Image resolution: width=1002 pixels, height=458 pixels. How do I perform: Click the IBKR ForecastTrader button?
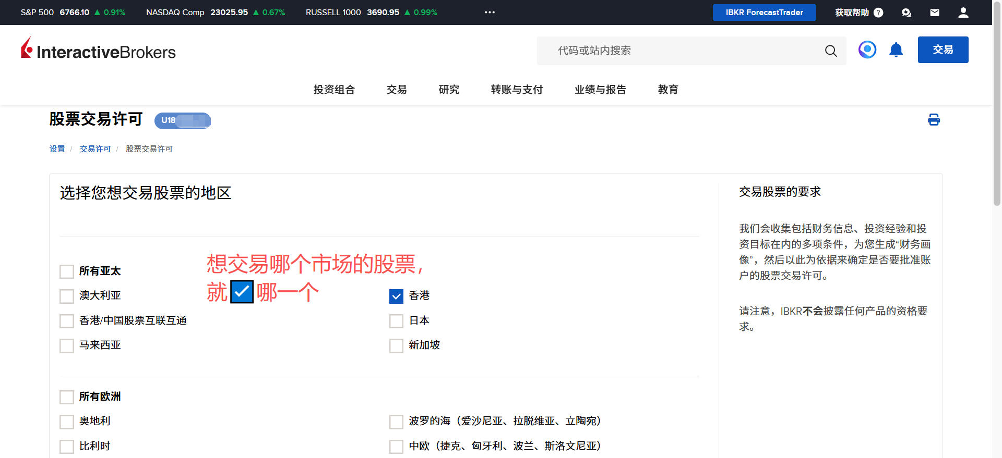click(x=764, y=13)
